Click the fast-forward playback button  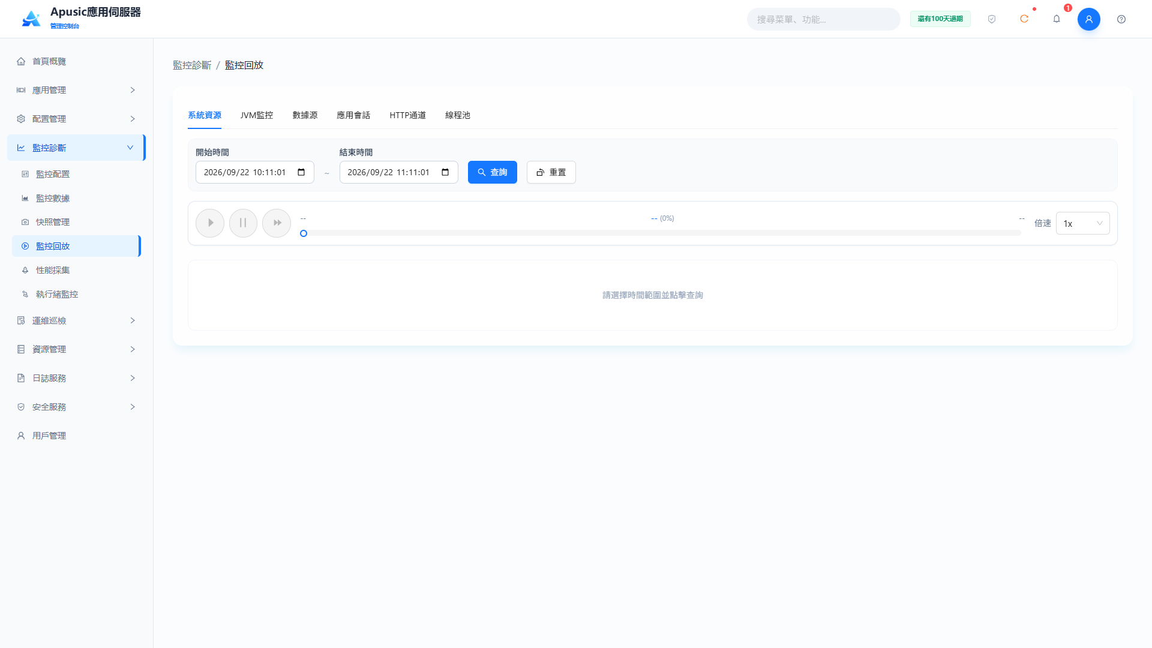277,223
